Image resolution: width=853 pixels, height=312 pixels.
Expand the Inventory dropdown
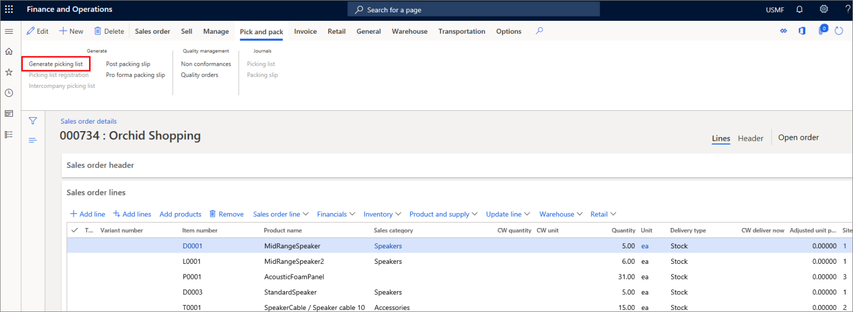[382, 214]
